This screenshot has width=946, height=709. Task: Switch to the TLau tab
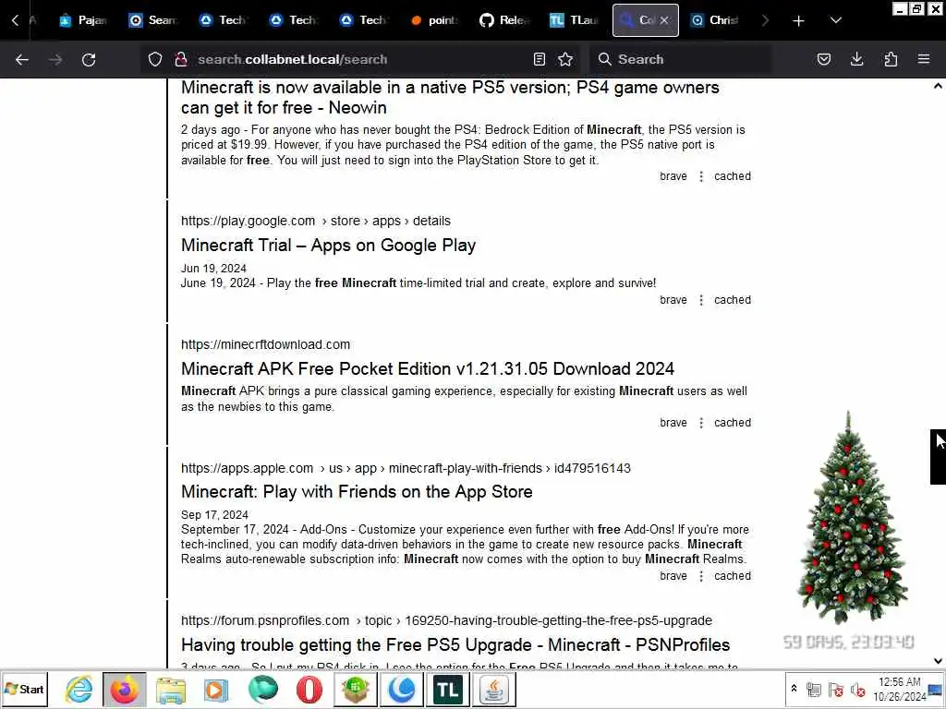tap(575, 20)
